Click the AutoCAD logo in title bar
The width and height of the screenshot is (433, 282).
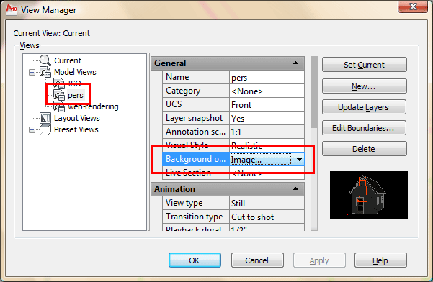(x=12, y=9)
